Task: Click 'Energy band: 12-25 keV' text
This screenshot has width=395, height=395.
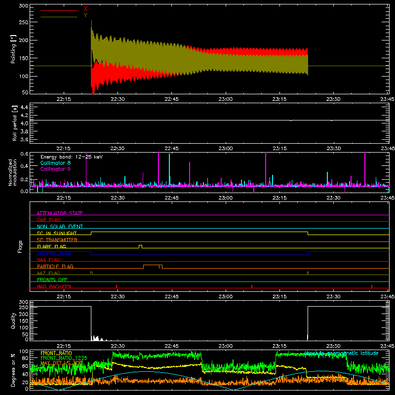Action: (x=72, y=157)
